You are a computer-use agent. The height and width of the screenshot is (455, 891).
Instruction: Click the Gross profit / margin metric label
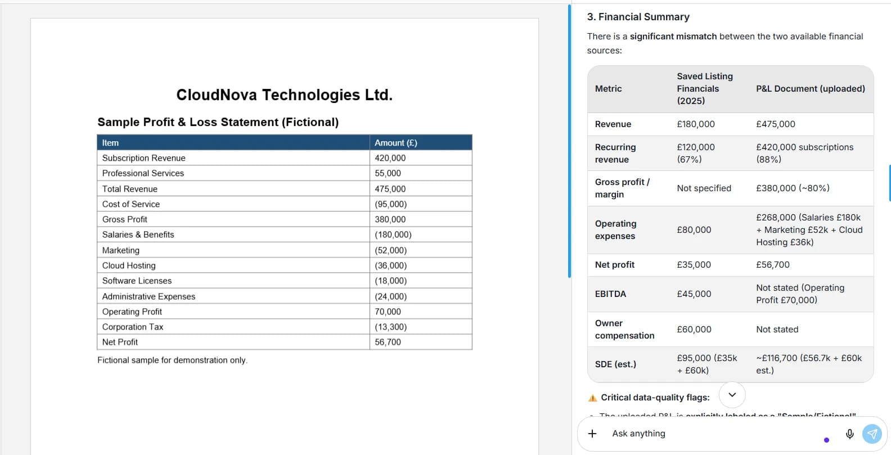tap(622, 188)
